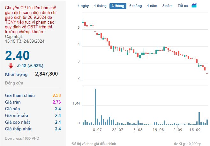Screen dimensions: 210x146
Task: Click the red trading restriction notice text
Action: (28, 19)
